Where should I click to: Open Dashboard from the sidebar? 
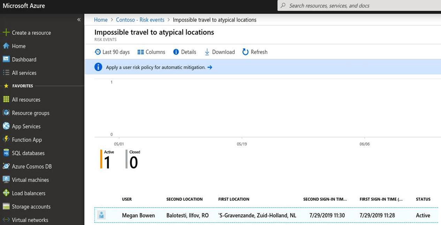pos(24,59)
